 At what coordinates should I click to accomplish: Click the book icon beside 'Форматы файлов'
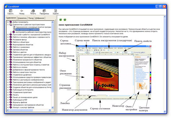tap(11, 102)
